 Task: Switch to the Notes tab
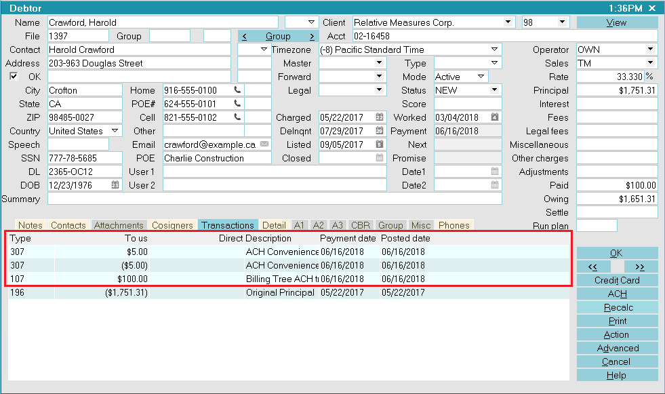point(30,225)
